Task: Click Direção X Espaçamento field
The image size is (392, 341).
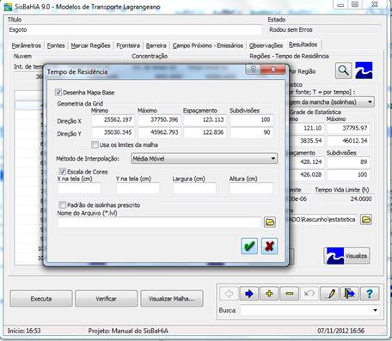Action: [x=205, y=119]
